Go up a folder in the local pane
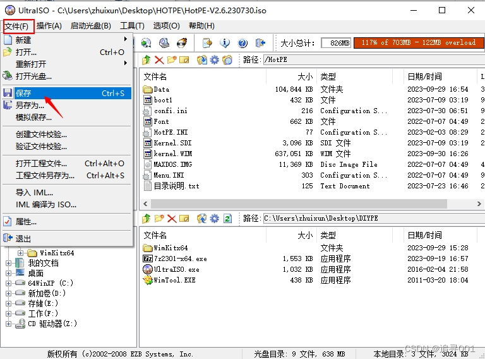The height and width of the screenshot is (359, 485). click(147, 219)
